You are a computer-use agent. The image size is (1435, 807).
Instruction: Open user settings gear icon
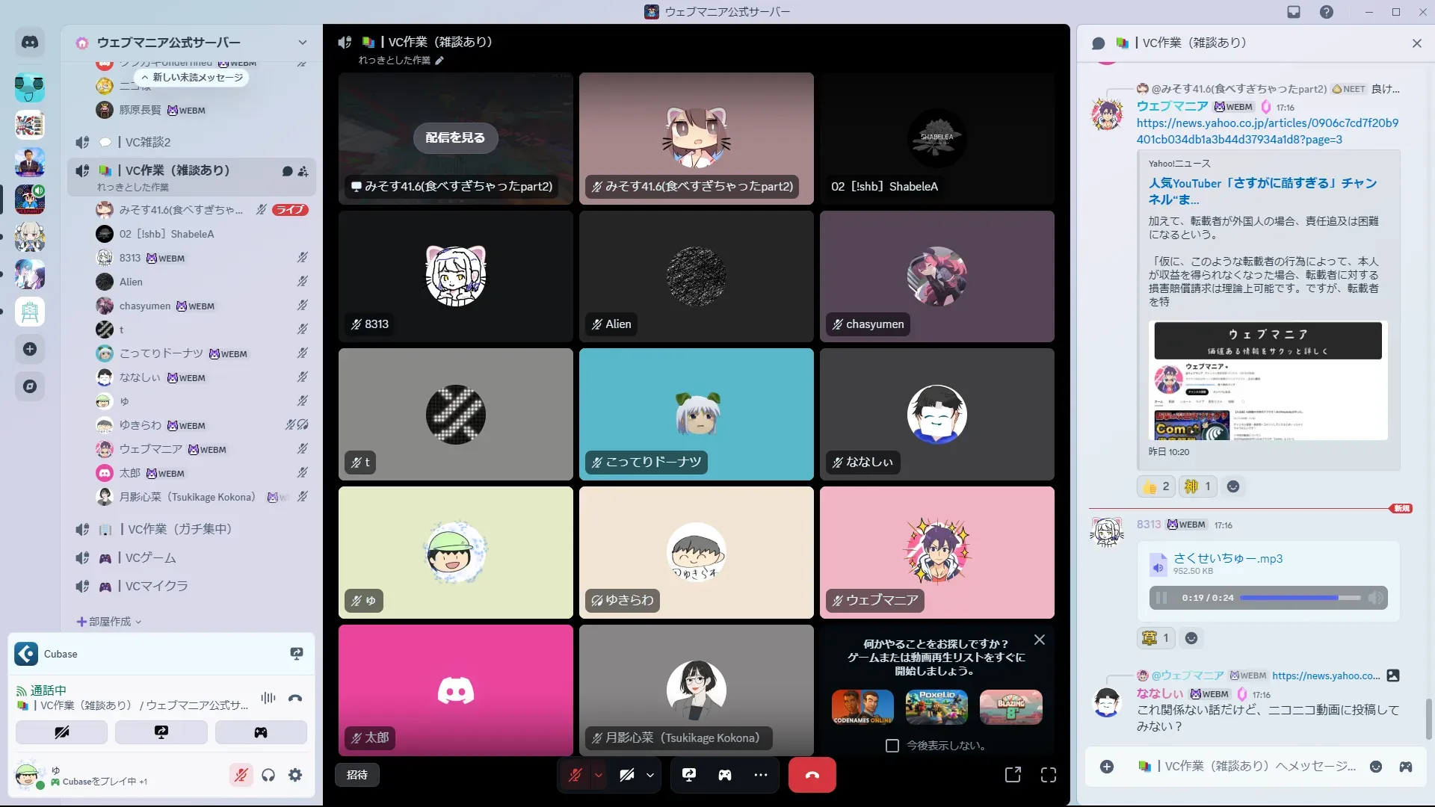coord(295,775)
